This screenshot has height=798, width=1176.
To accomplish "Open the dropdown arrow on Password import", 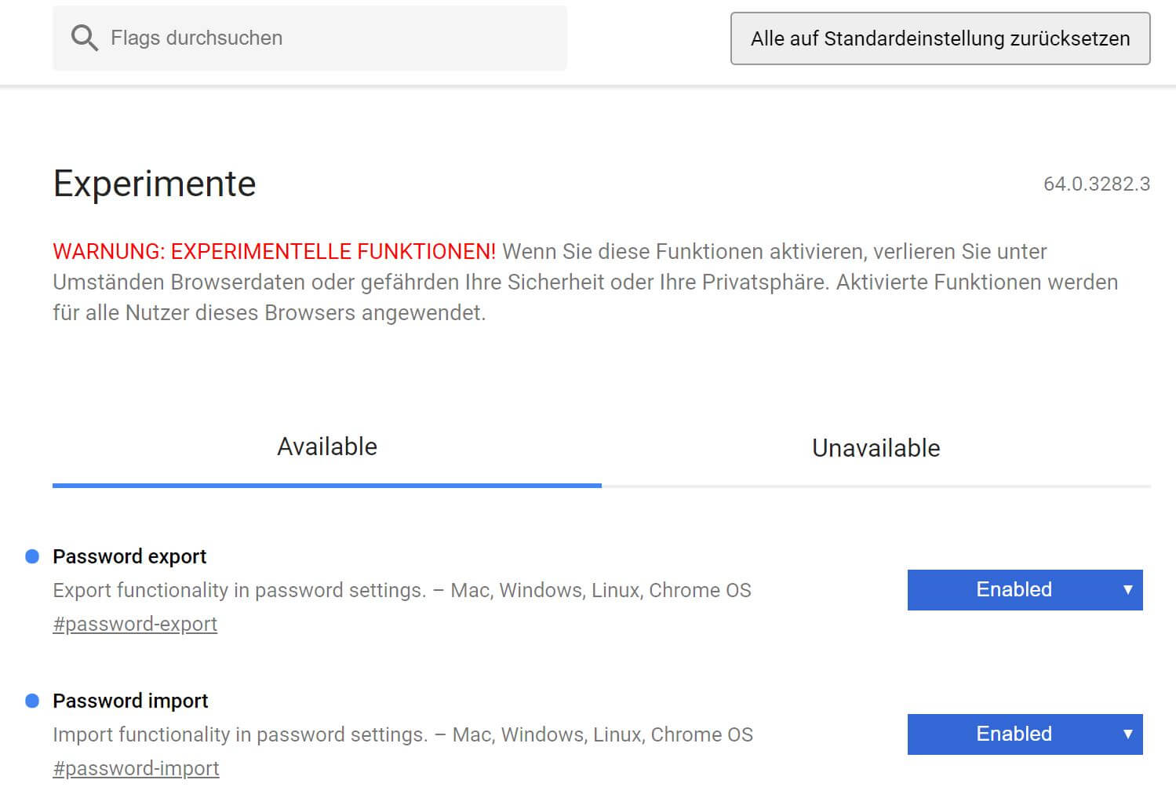I will 1127,734.
